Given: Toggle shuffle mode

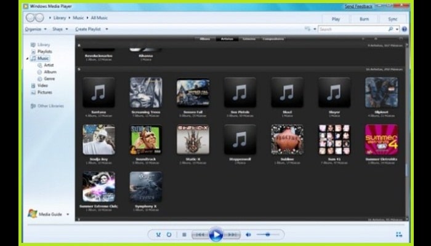Looking at the screenshot, I should click(158, 235).
